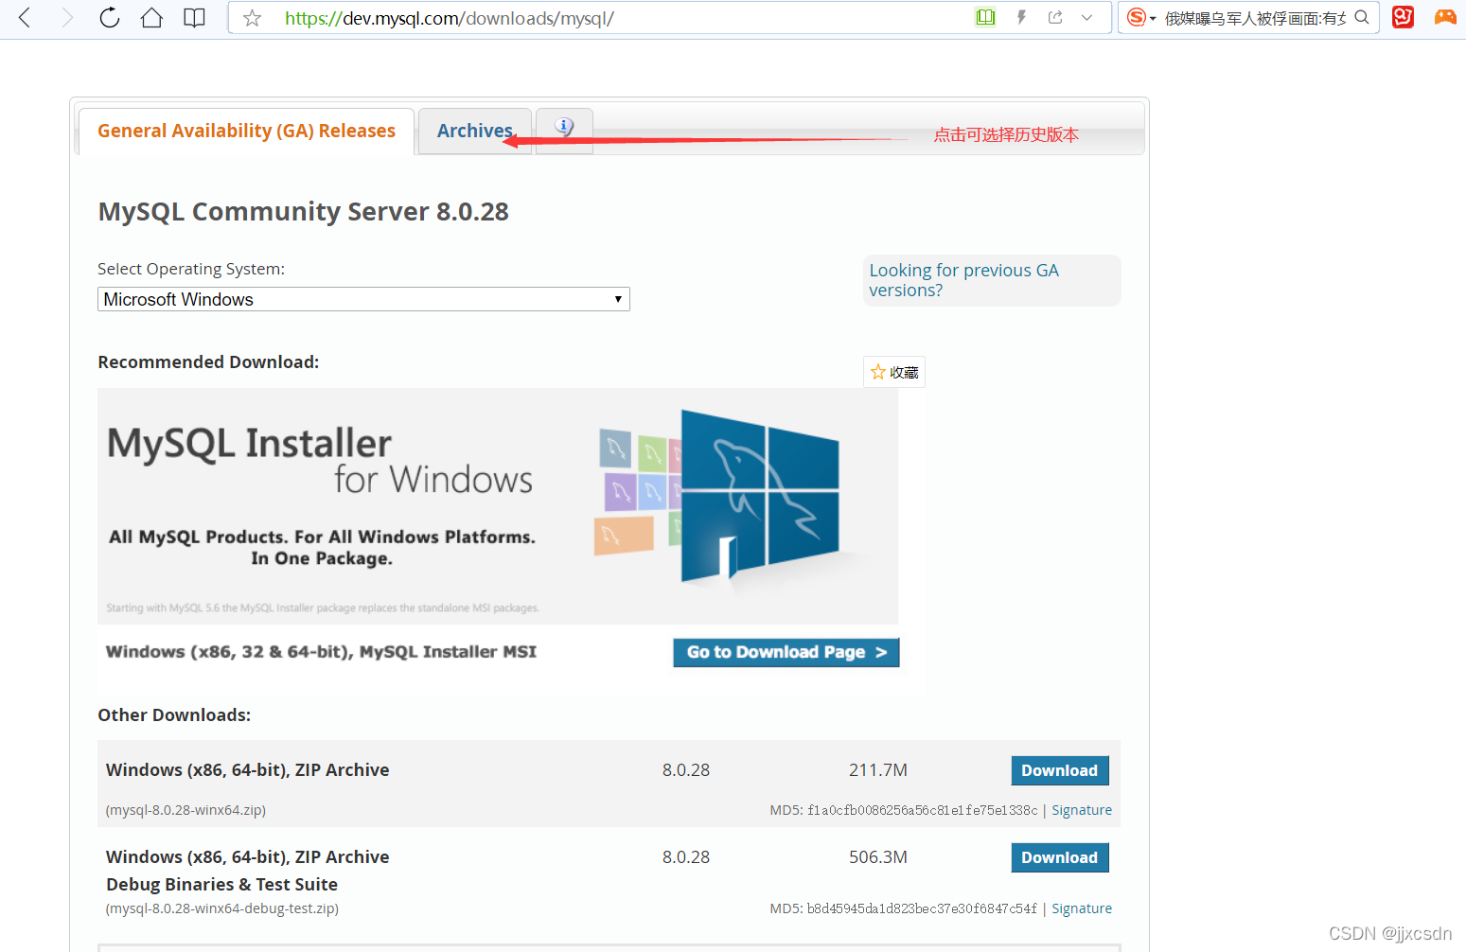
Task: Click 8.0.28 version in debug ZIP row
Action: tap(686, 857)
